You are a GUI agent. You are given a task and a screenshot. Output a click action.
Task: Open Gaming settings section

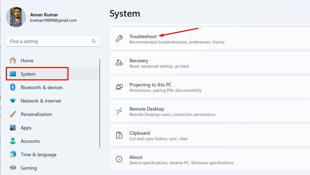[x=53, y=168]
